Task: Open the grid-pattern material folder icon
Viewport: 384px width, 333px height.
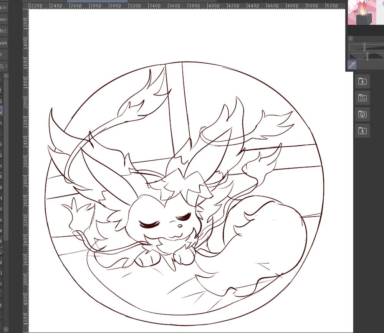Action: 362,98
